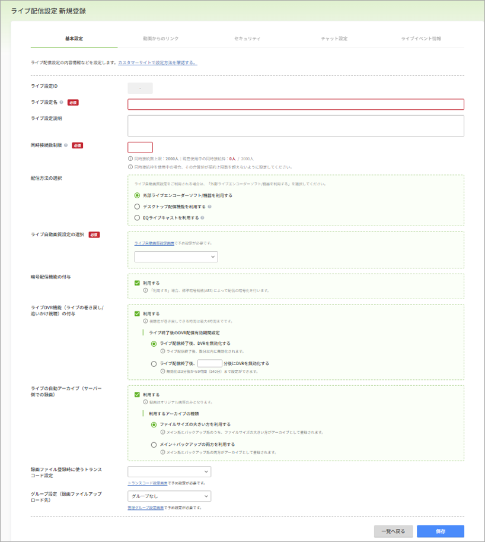Click help icon next to ライブ設定名
This screenshot has width=485, height=542.
[61, 102]
